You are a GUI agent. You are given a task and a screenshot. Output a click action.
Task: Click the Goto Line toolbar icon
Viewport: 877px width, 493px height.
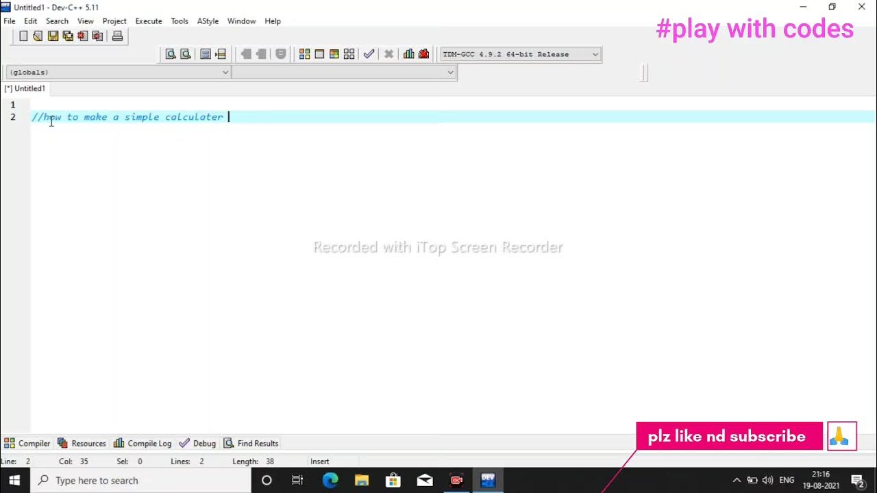[x=221, y=54]
